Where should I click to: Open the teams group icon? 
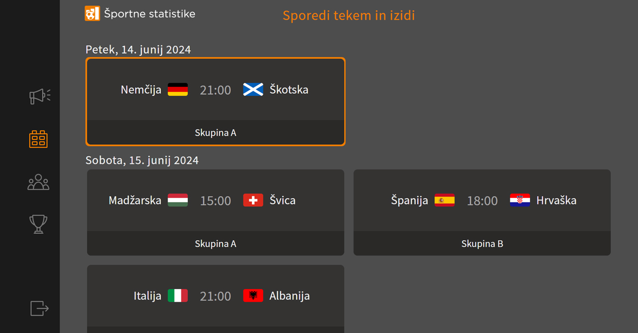(38, 182)
